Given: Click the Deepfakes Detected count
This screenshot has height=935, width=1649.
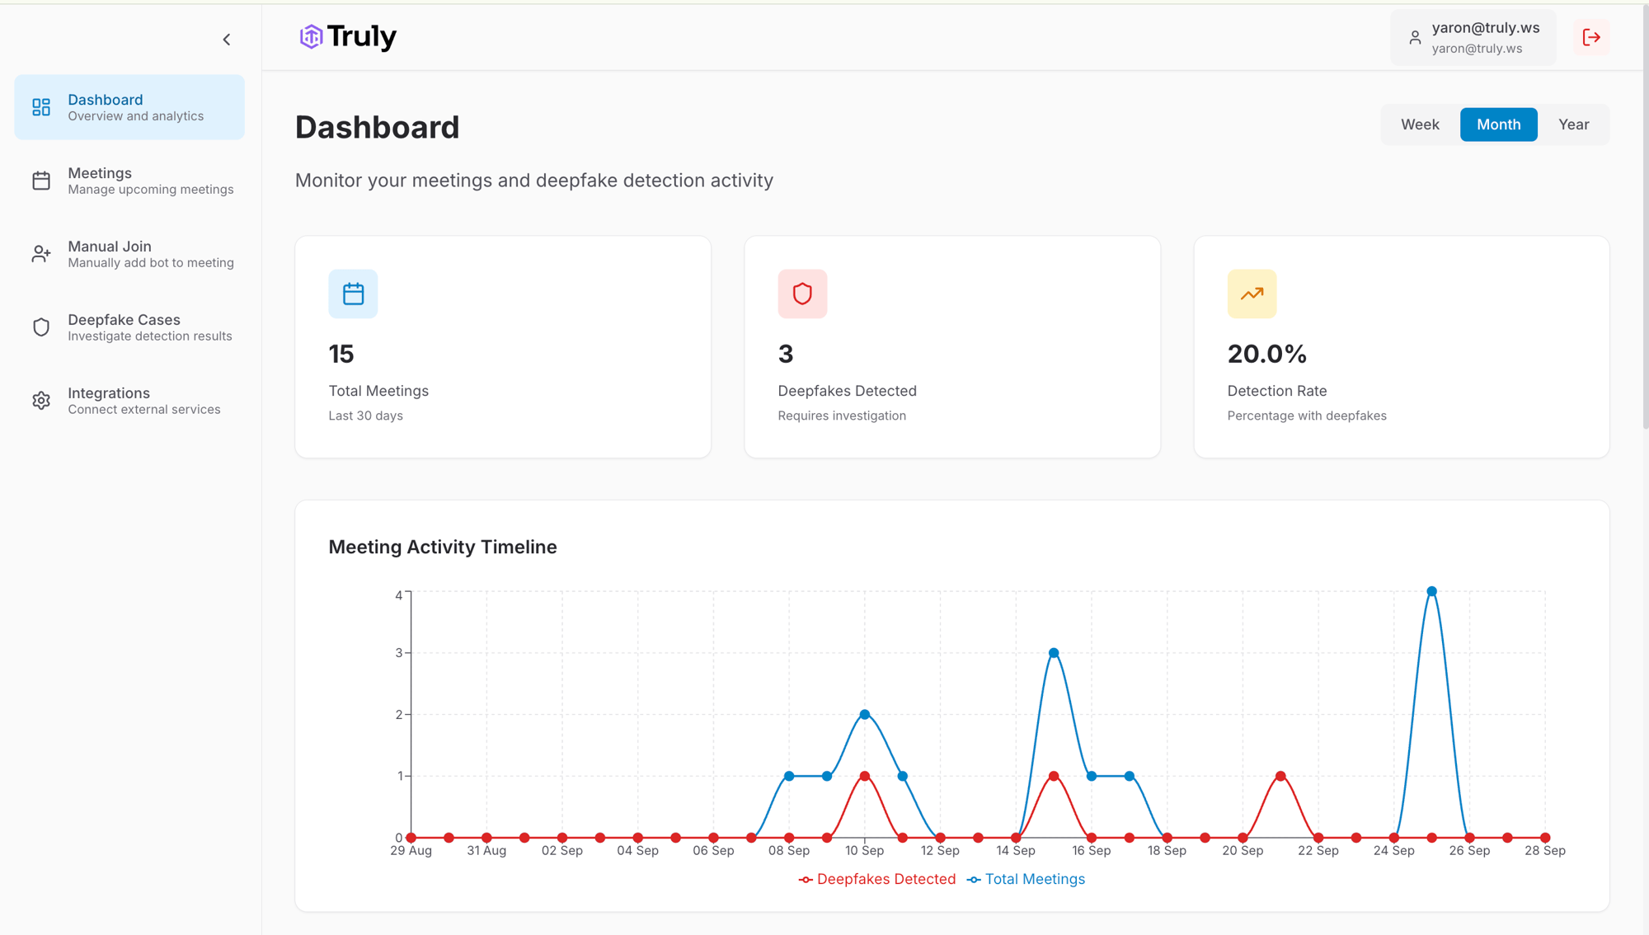Looking at the screenshot, I should [785, 354].
